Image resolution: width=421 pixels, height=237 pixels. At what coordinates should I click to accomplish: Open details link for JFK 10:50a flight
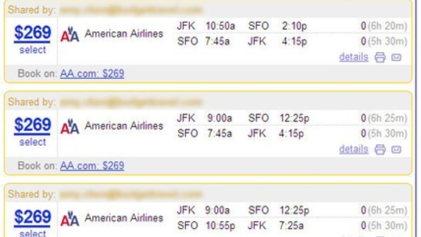coord(353,57)
